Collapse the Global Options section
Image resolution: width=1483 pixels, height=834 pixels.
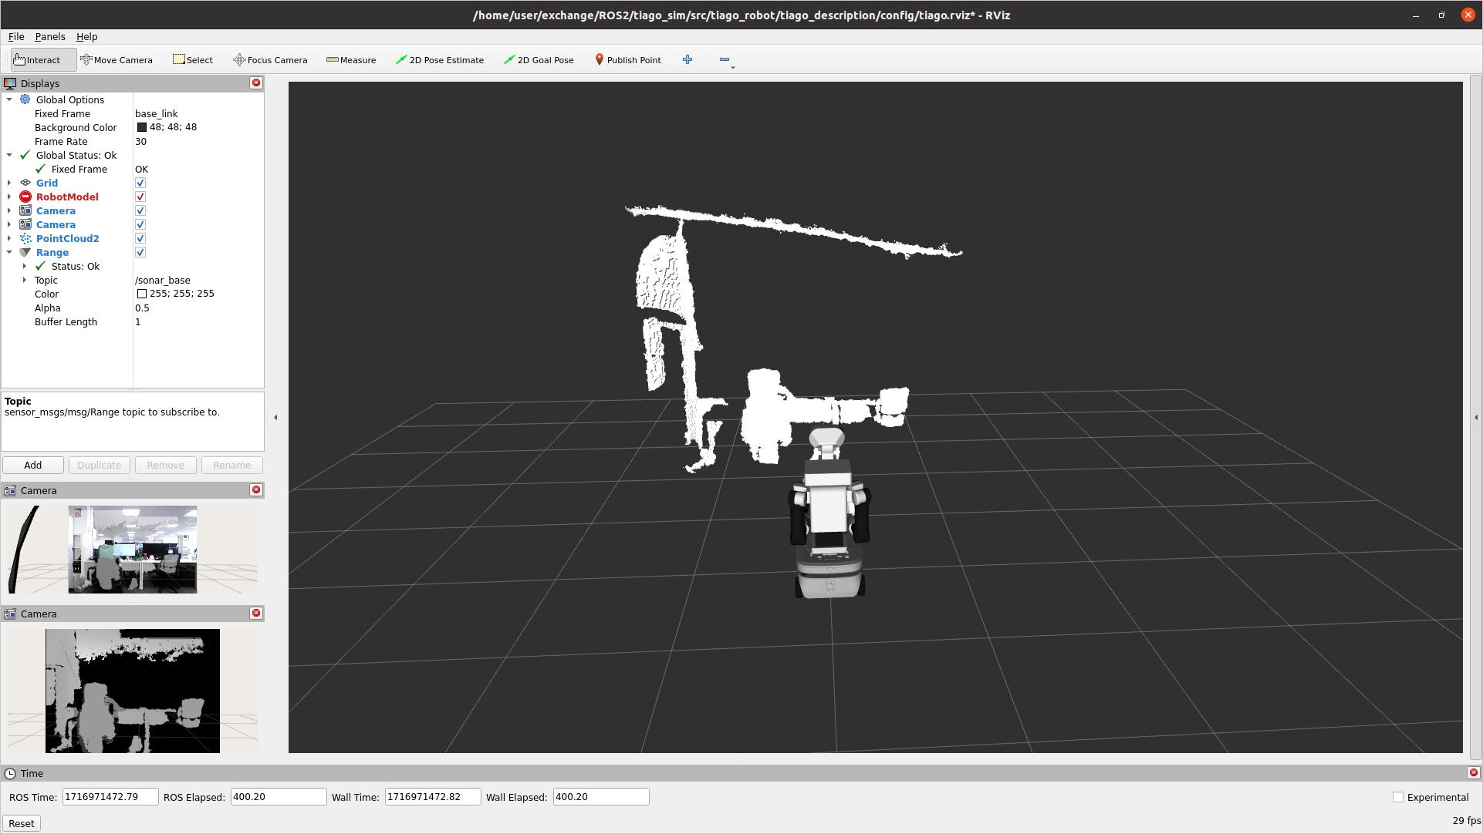tap(9, 100)
